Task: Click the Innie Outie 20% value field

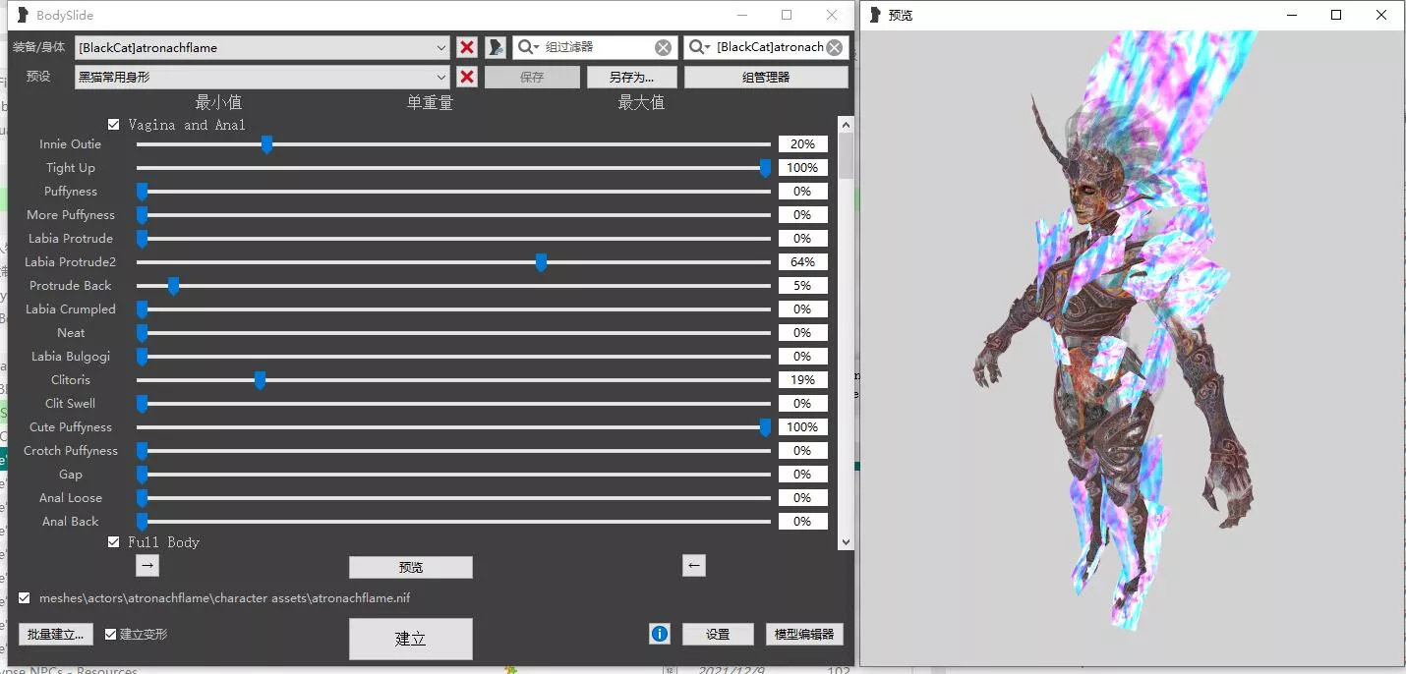Action: click(802, 144)
